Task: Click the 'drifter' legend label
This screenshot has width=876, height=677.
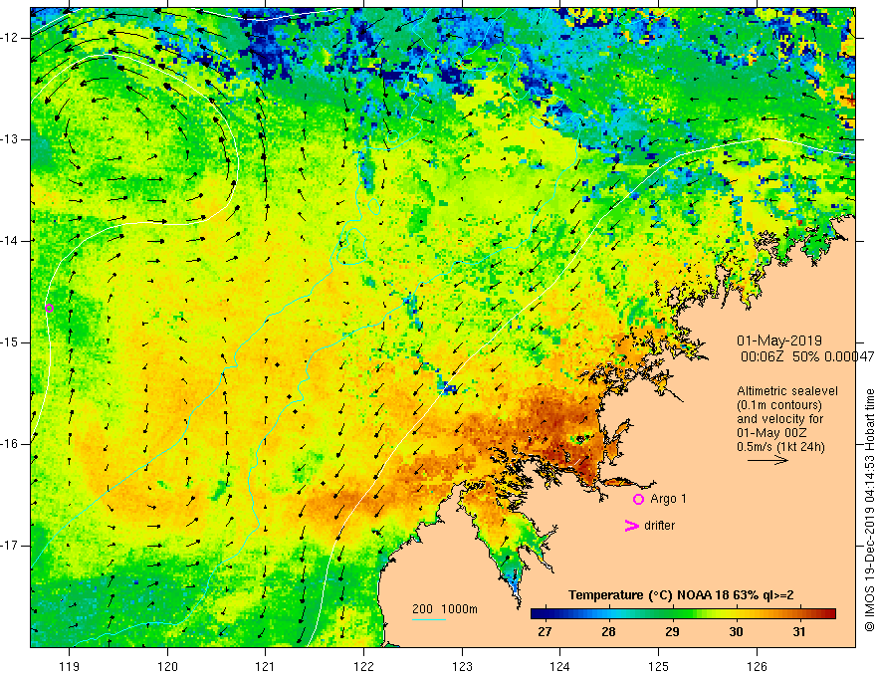Action: [x=659, y=526]
